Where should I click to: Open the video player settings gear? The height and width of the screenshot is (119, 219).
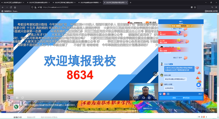point(149,98)
